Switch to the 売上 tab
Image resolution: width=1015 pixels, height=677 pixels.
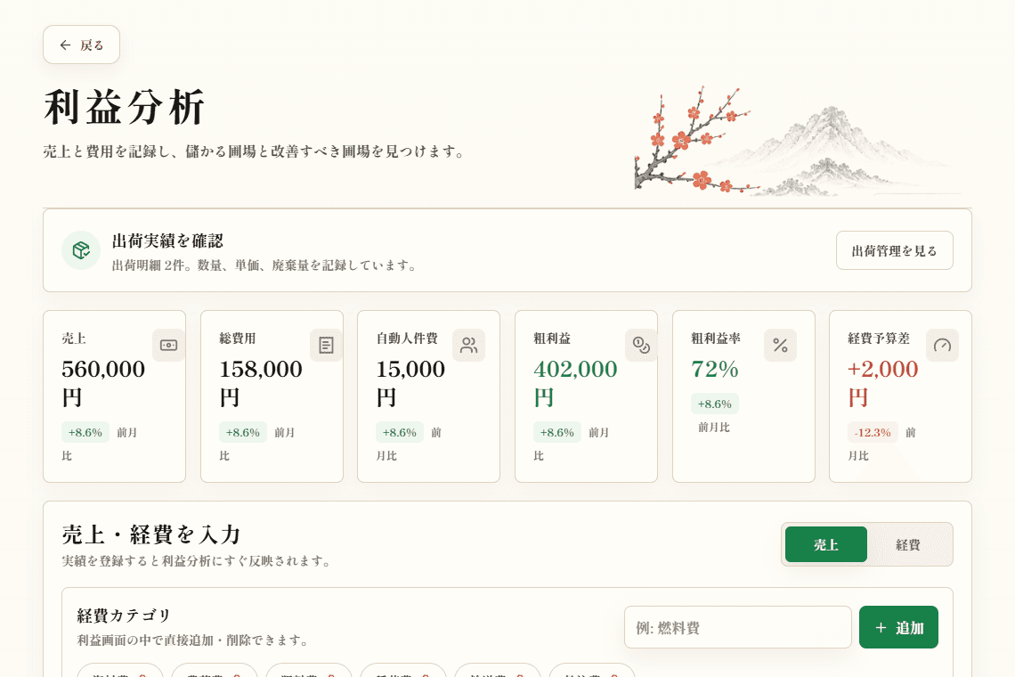(x=826, y=544)
